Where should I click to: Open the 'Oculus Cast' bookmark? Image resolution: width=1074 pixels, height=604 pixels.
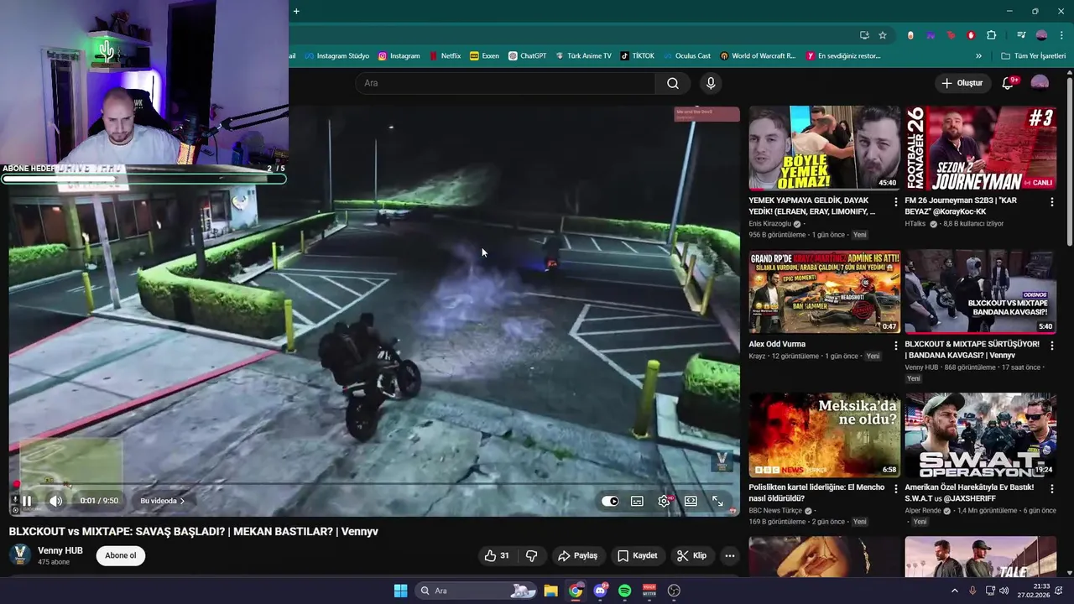pyautogui.click(x=686, y=56)
